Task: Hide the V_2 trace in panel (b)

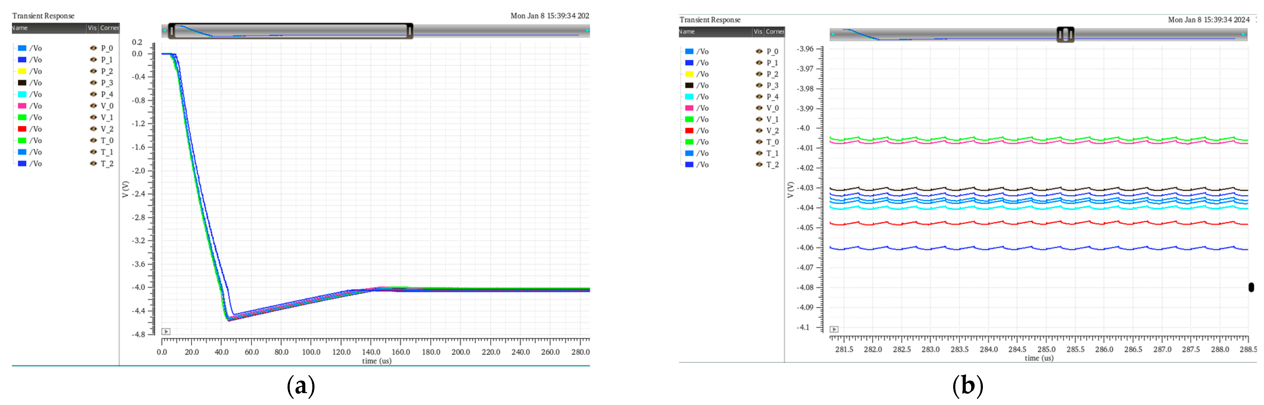Action: (759, 131)
